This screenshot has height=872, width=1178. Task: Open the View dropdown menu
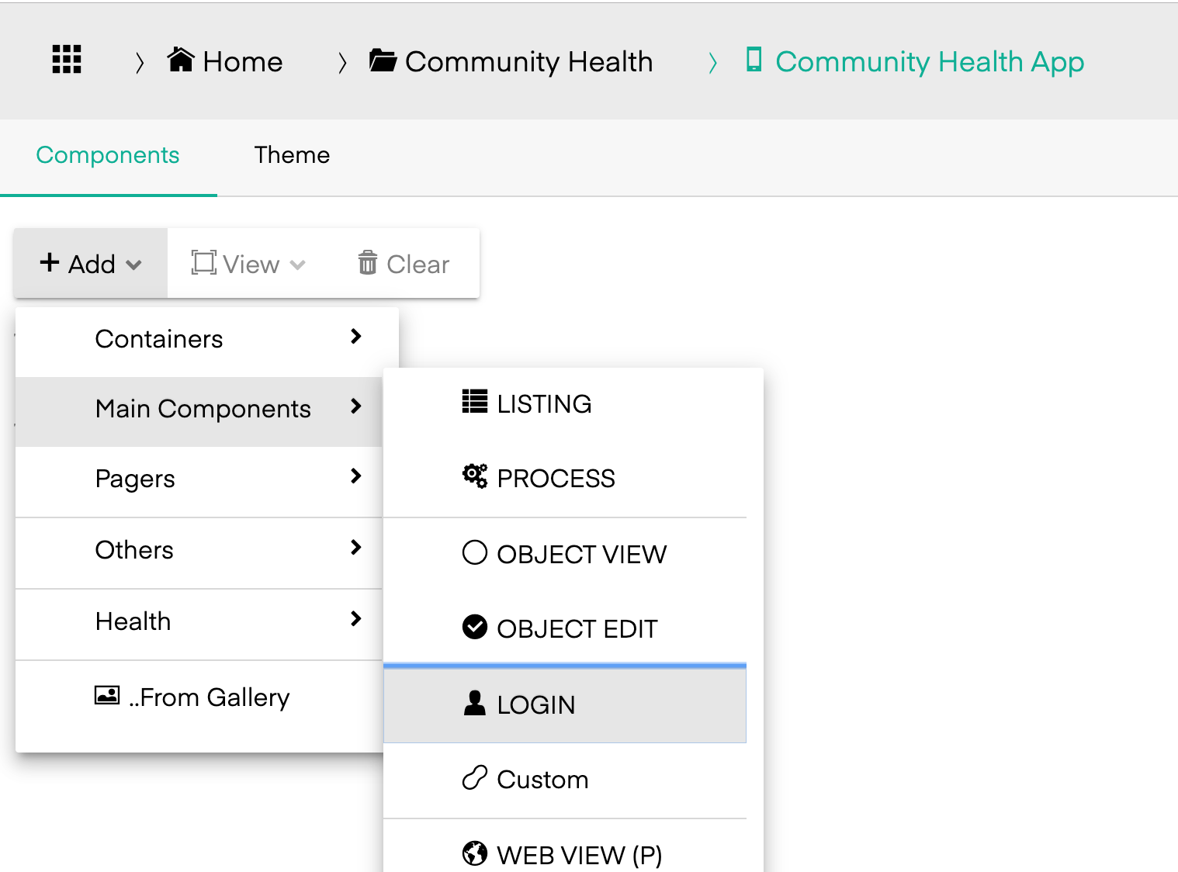coord(248,264)
